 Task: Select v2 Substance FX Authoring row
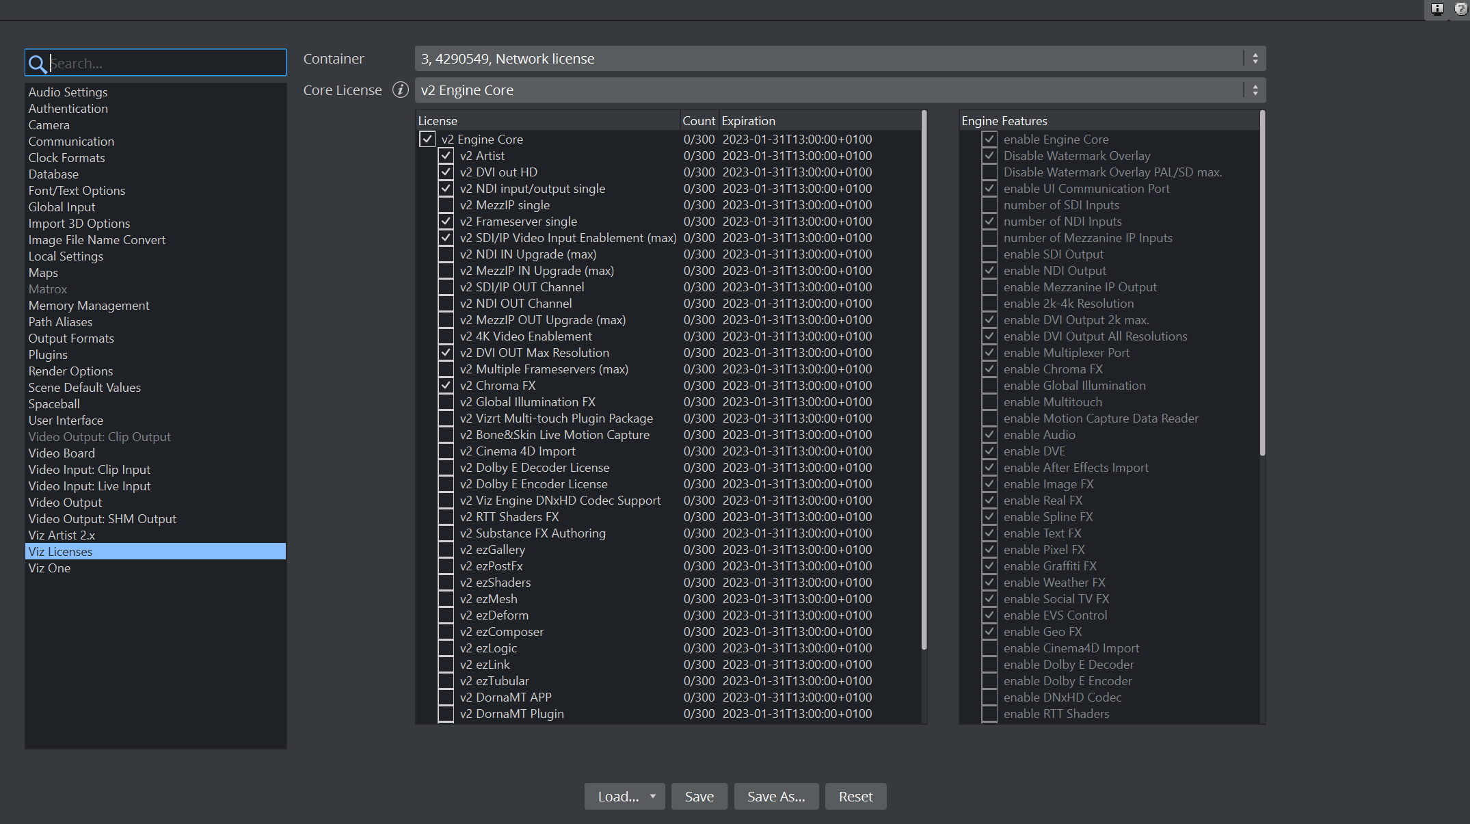(x=533, y=533)
